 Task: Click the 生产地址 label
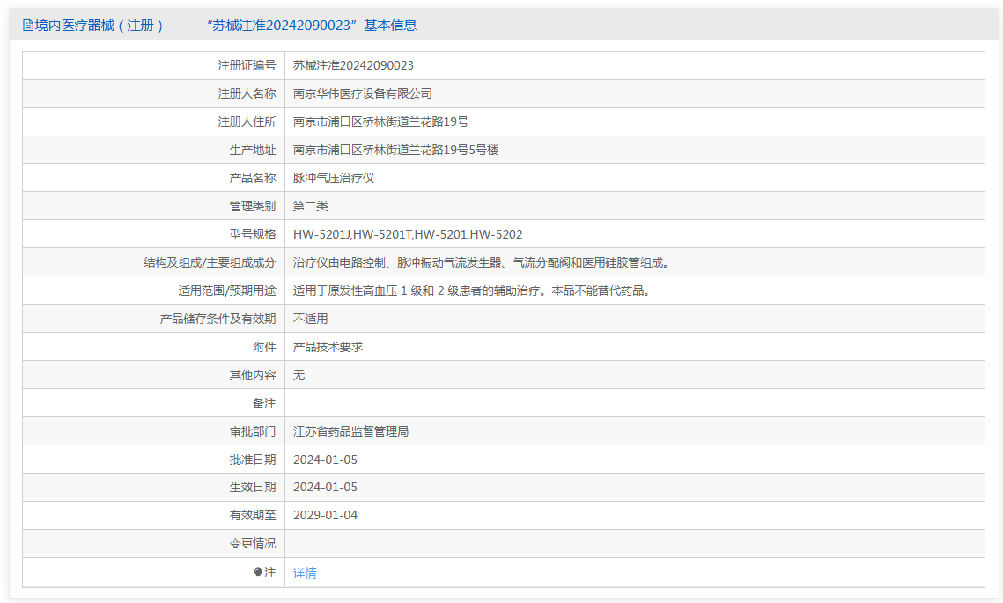pos(252,150)
